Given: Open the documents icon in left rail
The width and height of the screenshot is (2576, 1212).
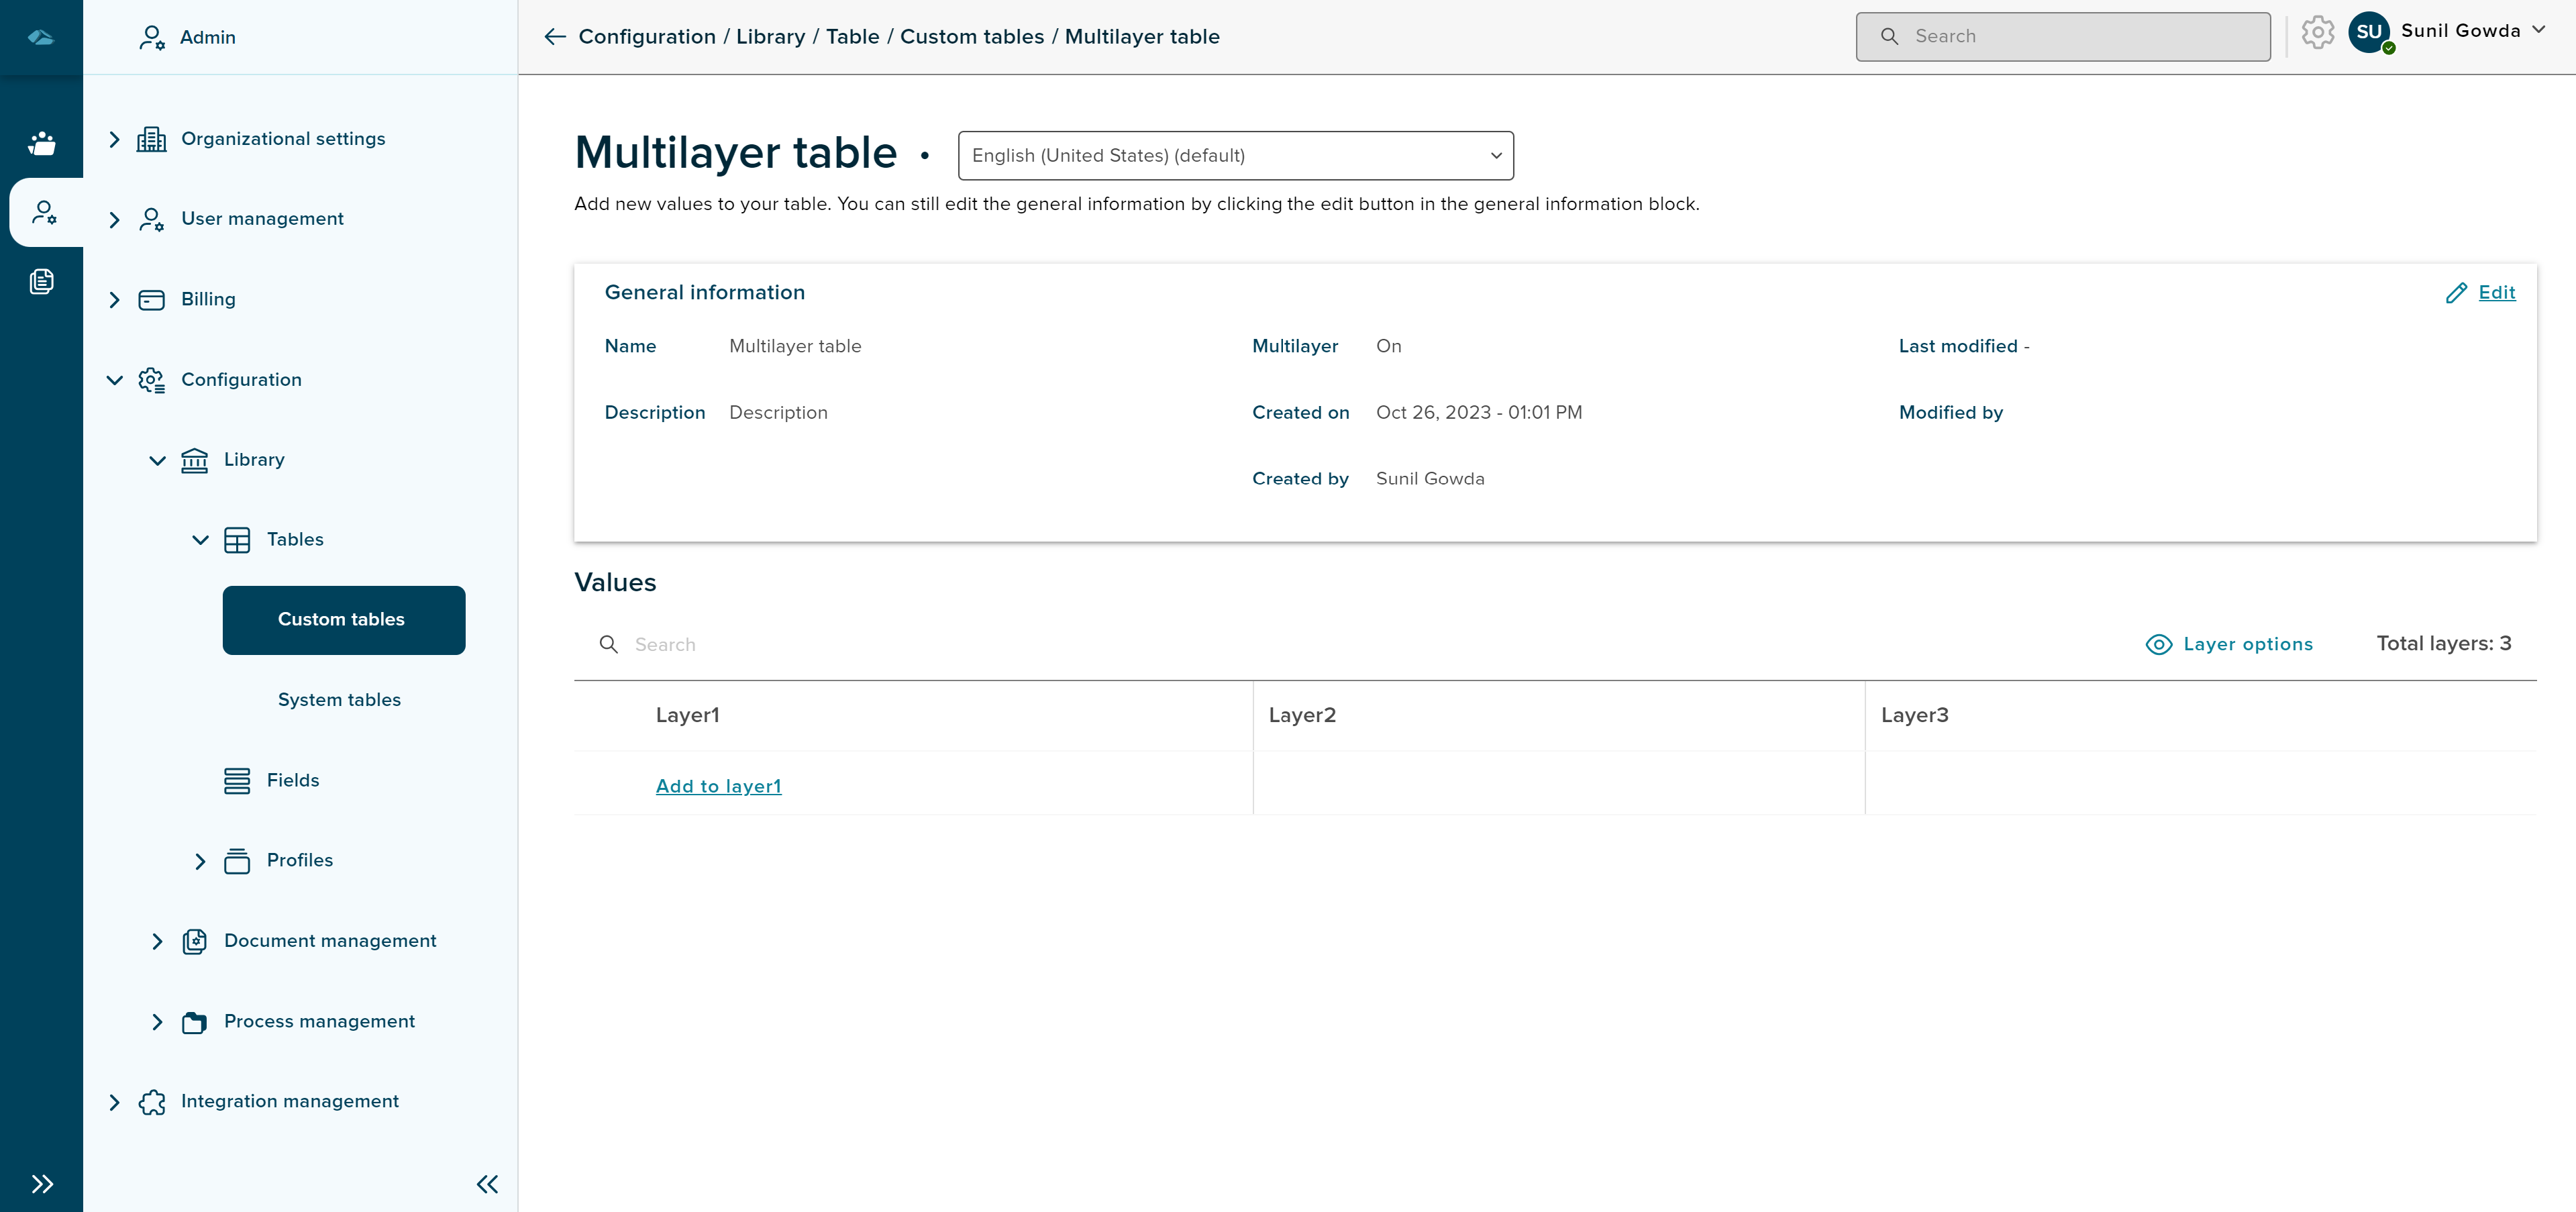Looking at the screenshot, I should tap(42, 282).
